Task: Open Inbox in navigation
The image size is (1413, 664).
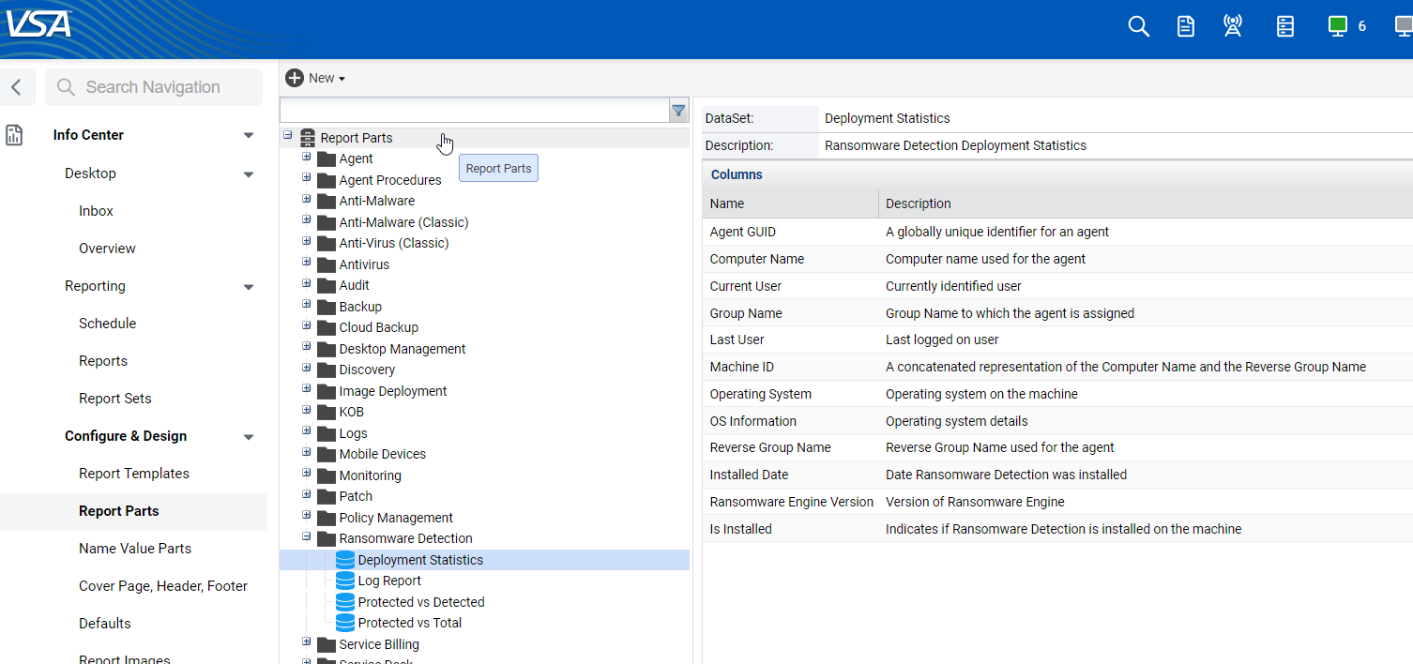Action: click(96, 211)
